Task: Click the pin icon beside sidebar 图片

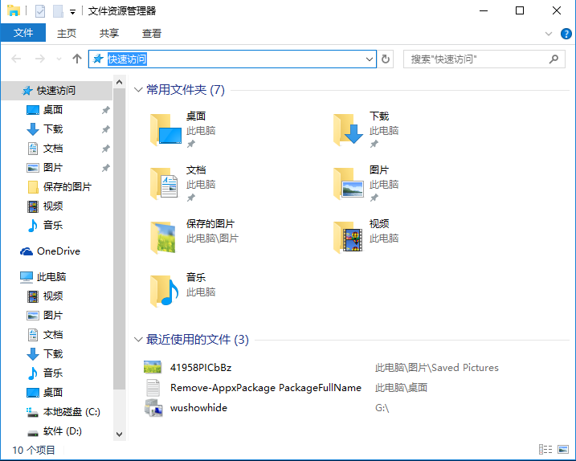Action: point(106,168)
